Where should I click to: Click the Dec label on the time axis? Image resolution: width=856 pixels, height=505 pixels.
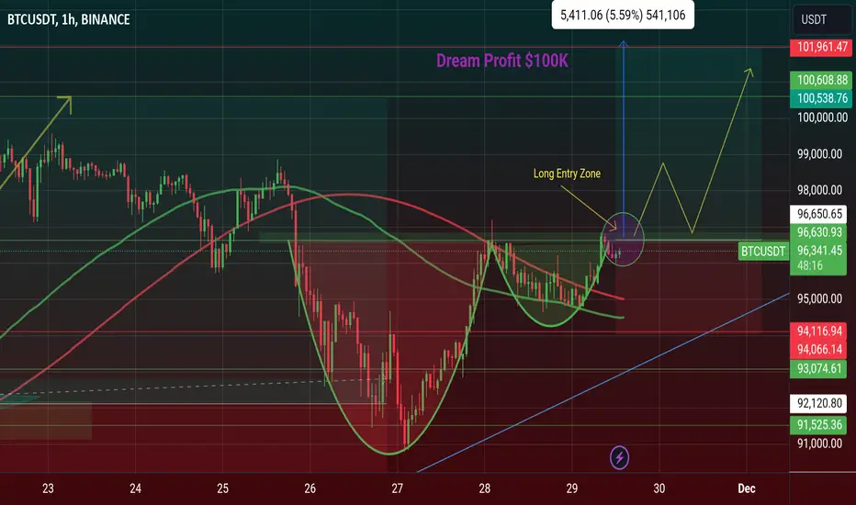747,488
